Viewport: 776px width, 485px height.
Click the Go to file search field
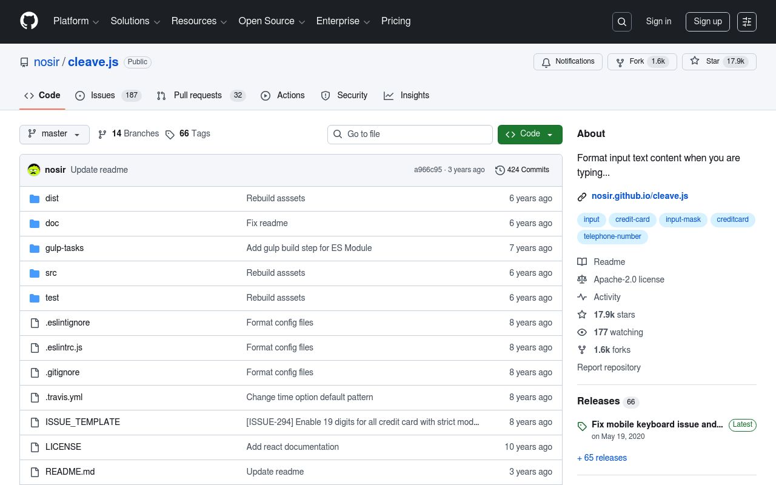(x=410, y=134)
